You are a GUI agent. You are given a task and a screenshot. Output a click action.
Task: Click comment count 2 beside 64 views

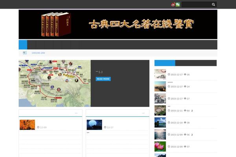pos(192,111)
